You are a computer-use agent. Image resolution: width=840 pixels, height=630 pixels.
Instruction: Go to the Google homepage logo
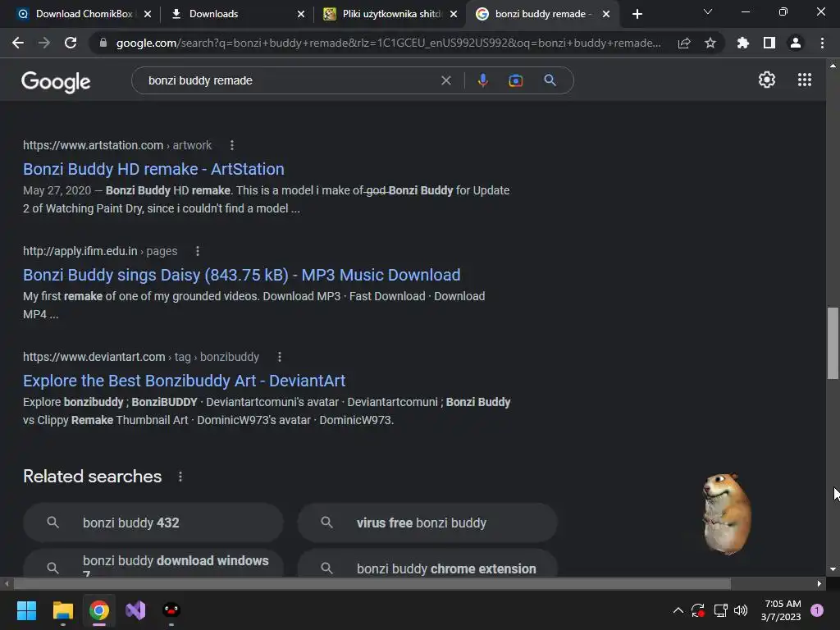pyautogui.click(x=56, y=81)
